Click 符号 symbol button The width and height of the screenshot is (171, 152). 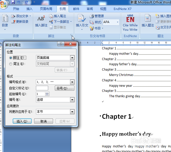64,88
